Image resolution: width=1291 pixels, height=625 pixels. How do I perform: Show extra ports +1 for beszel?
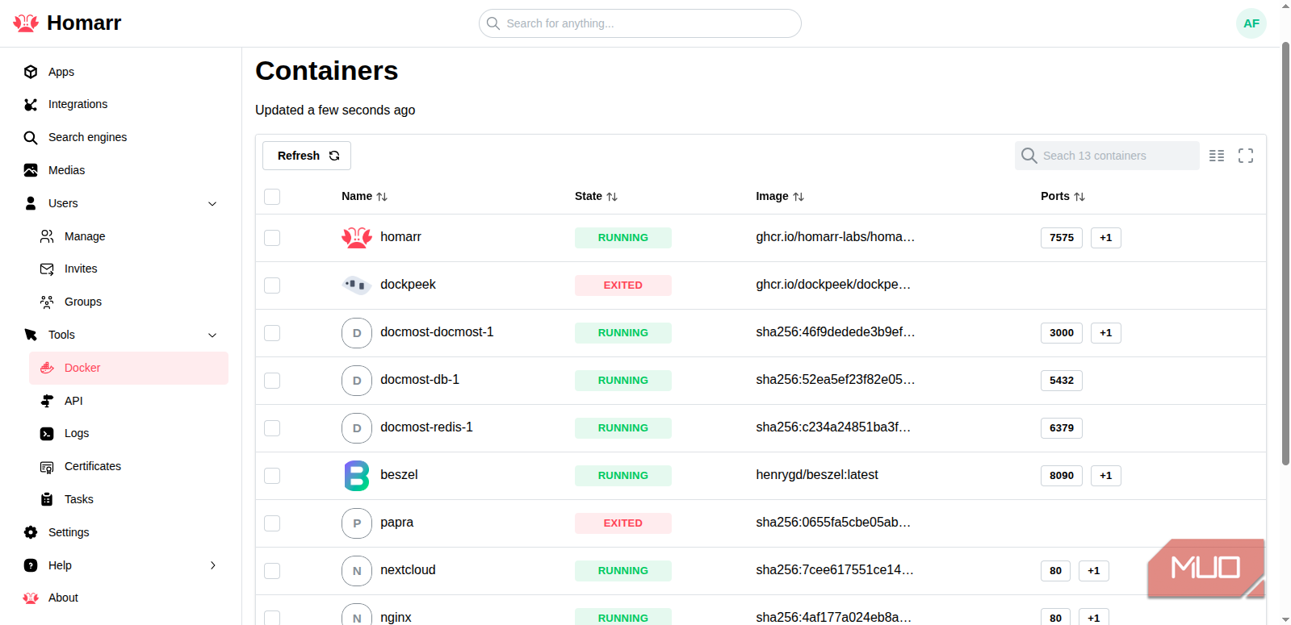(1106, 476)
